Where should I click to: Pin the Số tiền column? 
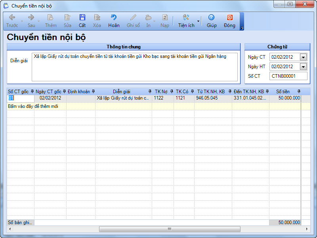point(299,92)
